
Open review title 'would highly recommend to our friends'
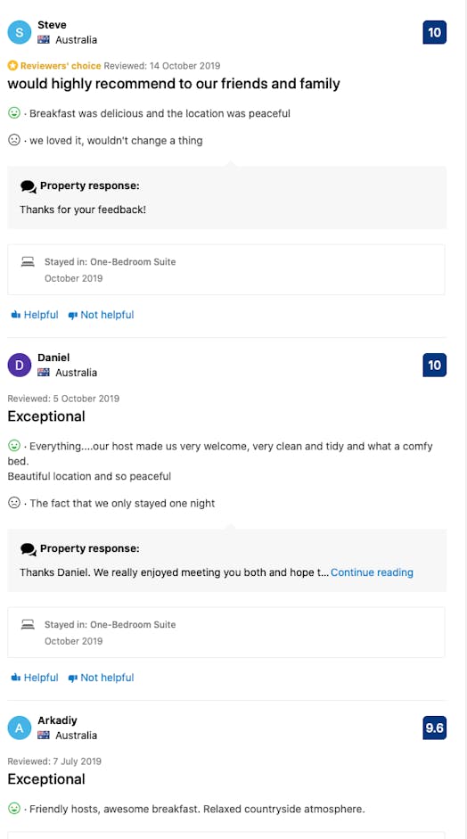point(174,84)
